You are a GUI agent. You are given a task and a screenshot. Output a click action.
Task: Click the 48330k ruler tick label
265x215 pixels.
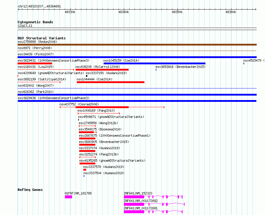coord(70,12)
